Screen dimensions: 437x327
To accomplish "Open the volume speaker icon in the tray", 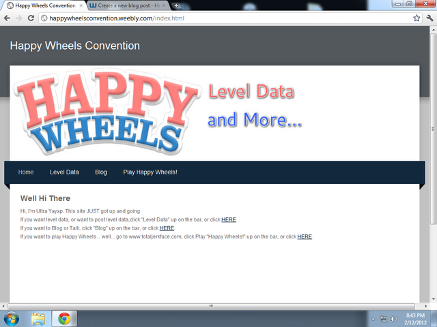I will 393,319.
